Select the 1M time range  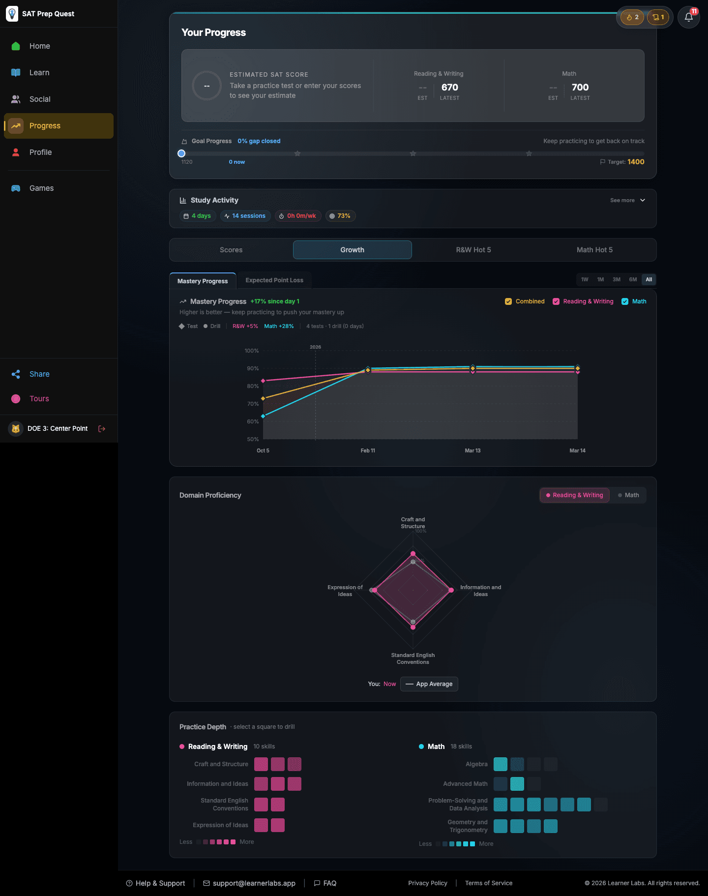tap(600, 279)
